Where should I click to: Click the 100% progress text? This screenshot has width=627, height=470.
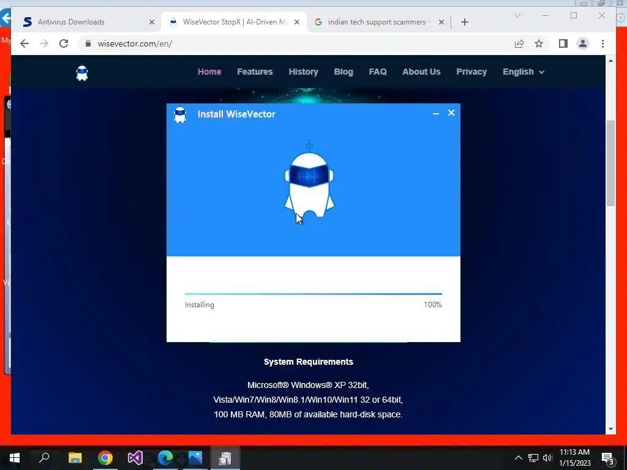(x=433, y=305)
